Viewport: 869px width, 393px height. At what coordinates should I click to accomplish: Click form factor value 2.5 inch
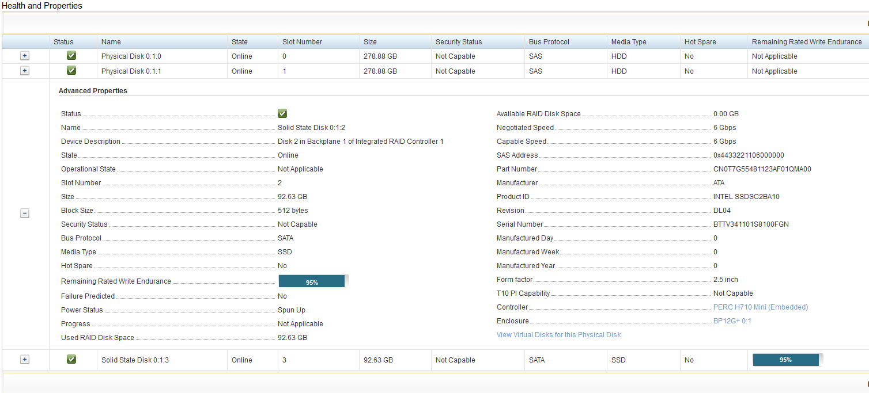726,280
